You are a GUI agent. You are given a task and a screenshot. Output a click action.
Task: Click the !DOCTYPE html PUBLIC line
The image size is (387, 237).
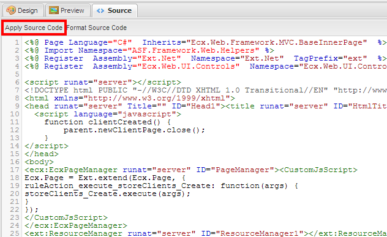(x=206, y=90)
